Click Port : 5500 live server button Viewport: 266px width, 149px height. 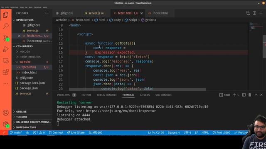click(x=222, y=132)
